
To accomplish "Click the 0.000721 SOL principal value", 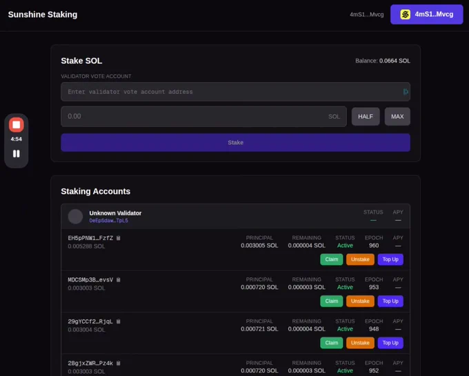I will [259, 329].
